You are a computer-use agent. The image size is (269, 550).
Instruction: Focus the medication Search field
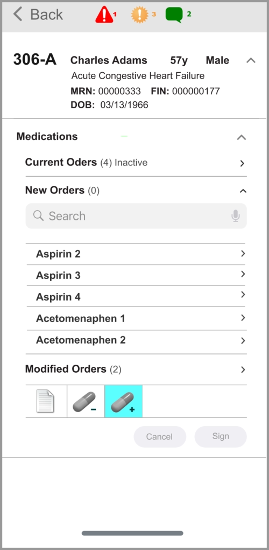[136, 216]
